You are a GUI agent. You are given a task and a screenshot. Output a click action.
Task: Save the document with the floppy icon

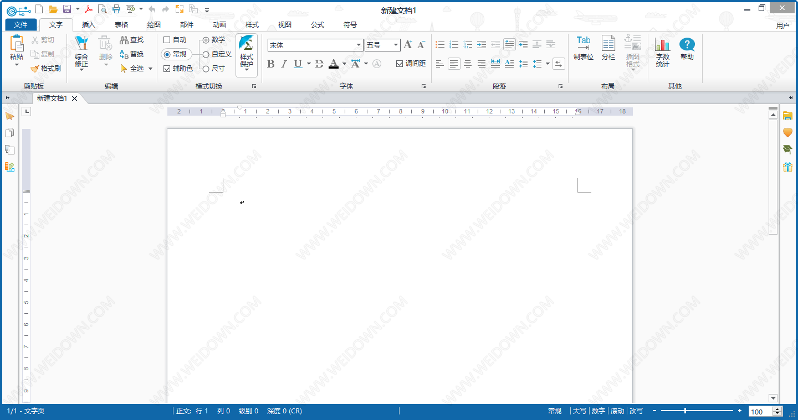click(x=67, y=9)
